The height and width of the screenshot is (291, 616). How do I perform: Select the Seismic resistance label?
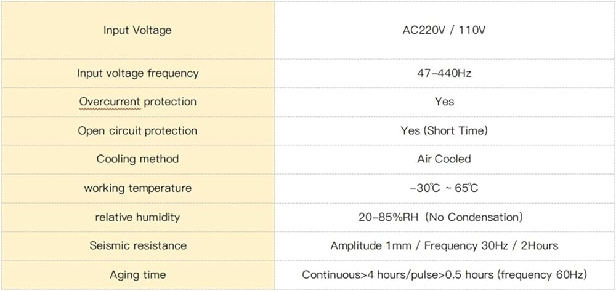click(137, 246)
